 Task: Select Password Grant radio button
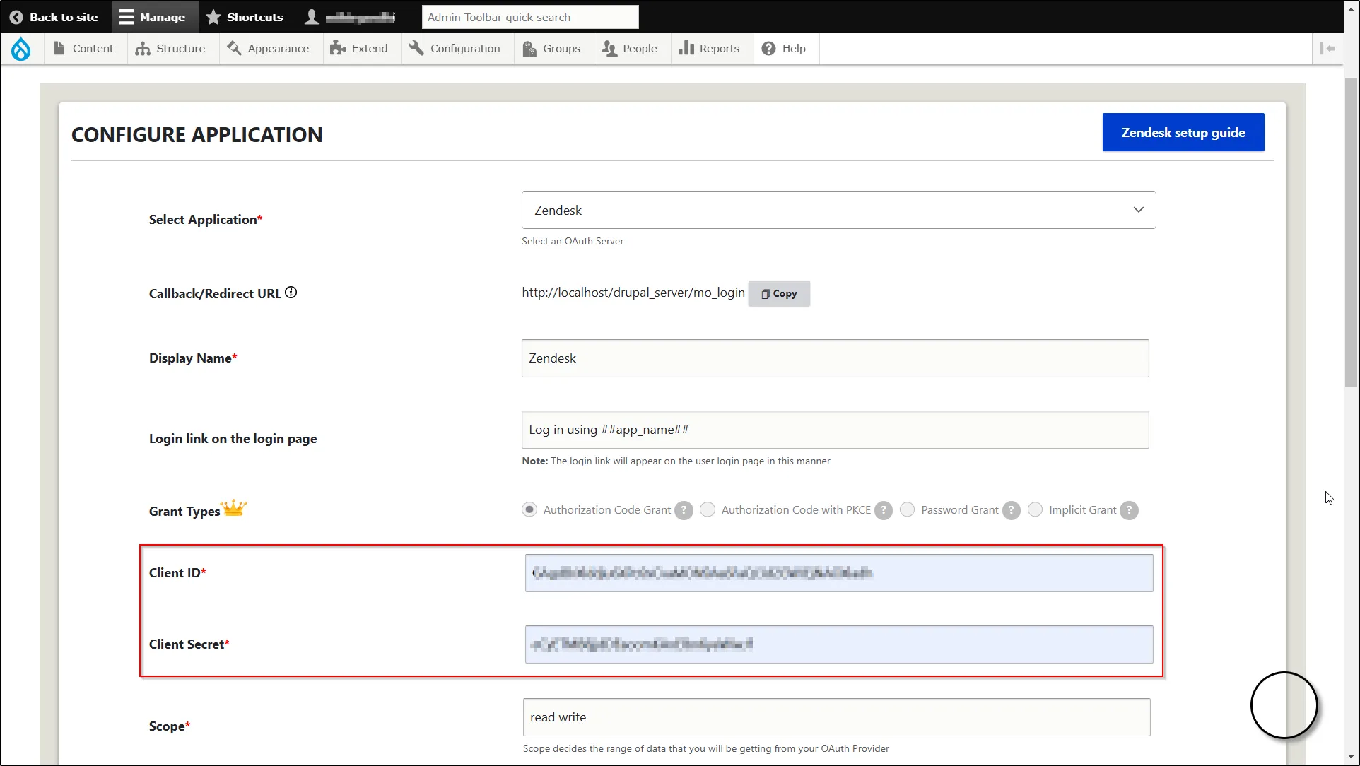coord(908,509)
